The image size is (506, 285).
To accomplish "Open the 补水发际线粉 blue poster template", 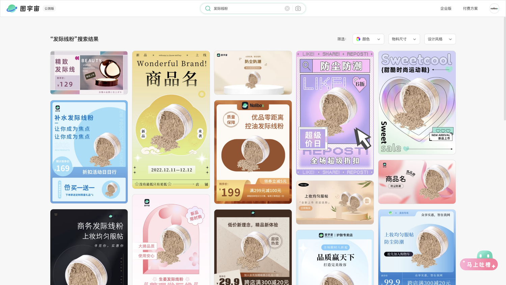I will 89,152.
